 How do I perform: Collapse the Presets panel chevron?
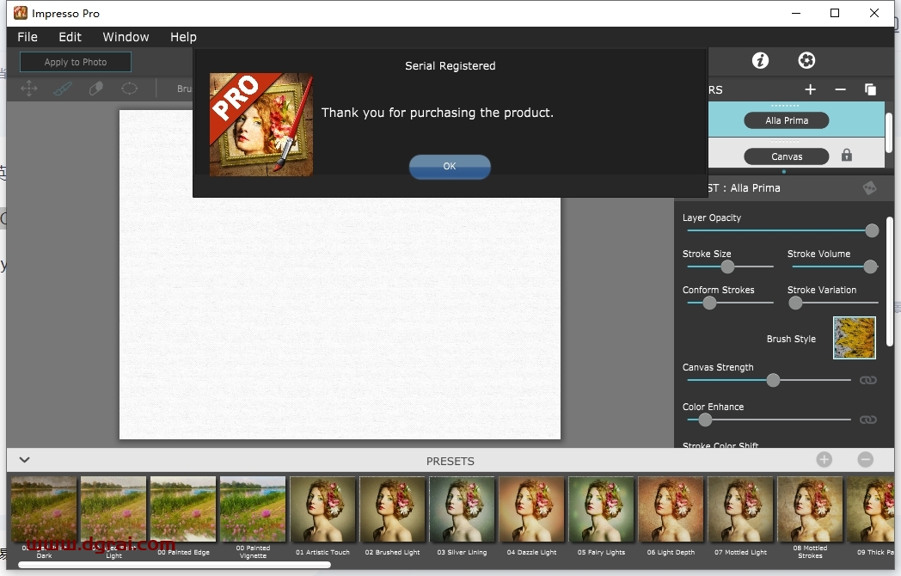tap(24, 460)
